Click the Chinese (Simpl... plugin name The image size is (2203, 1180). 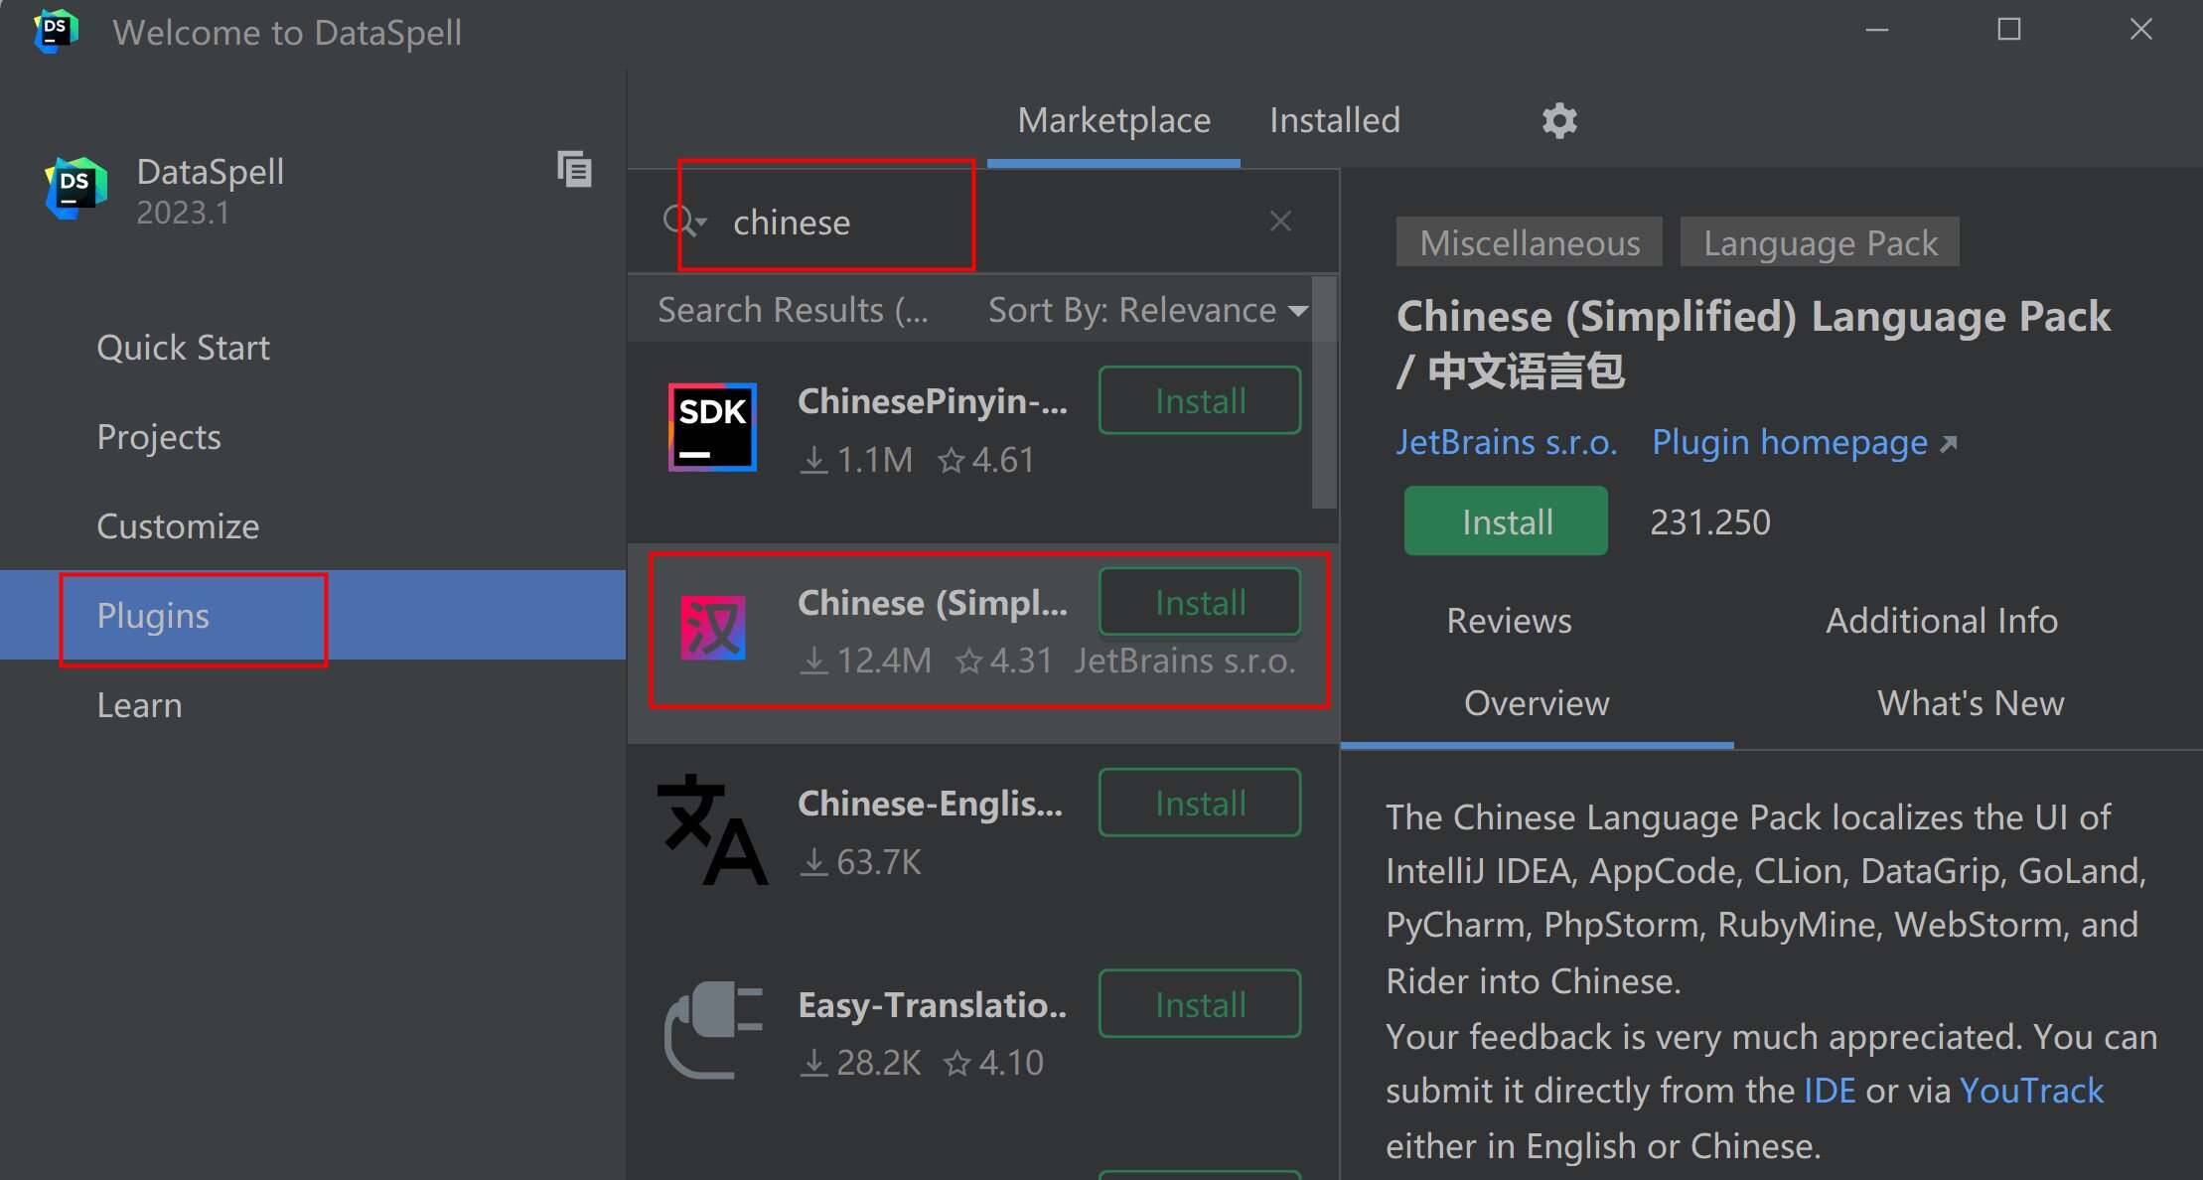click(933, 603)
